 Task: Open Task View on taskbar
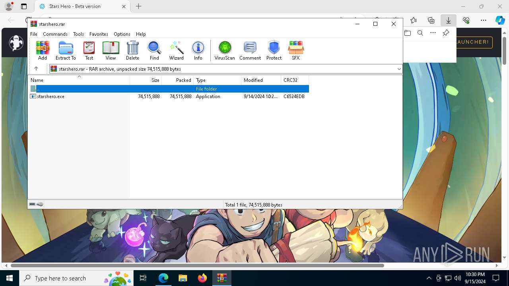click(x=143, y=278)
